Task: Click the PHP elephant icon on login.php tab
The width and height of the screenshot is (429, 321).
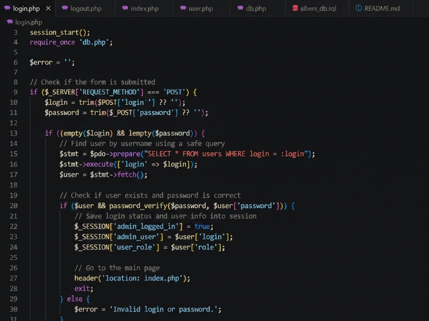Action: 7,8
